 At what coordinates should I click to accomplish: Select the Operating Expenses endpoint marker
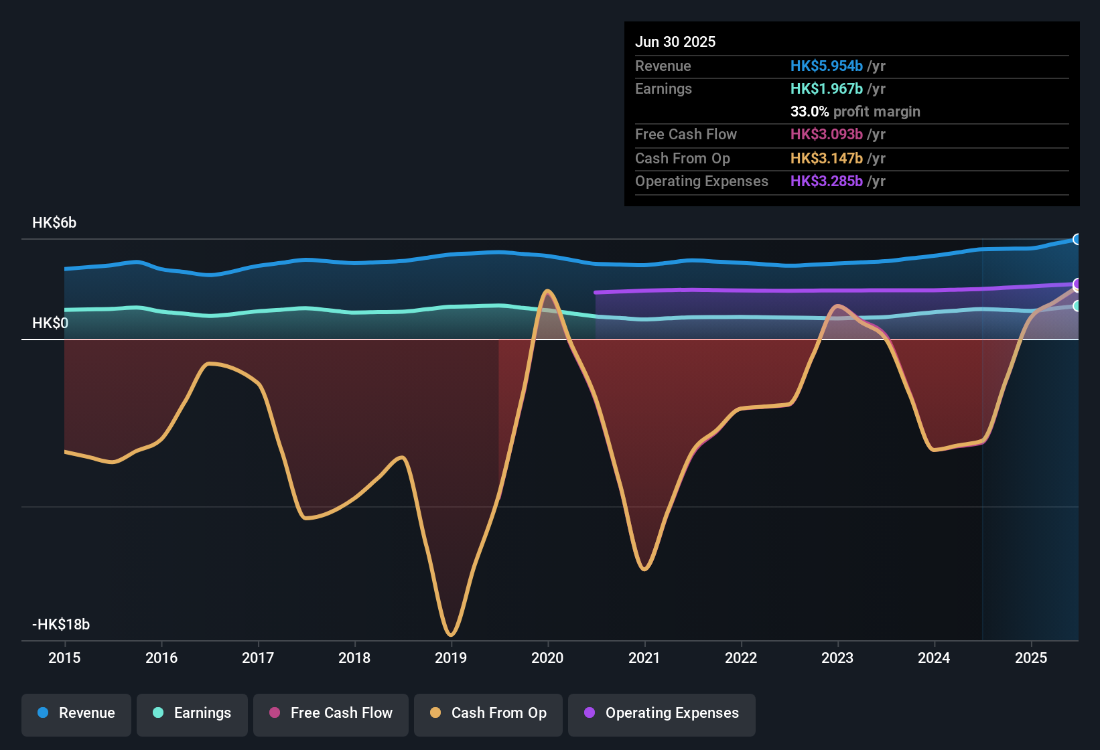(1077, 284)
